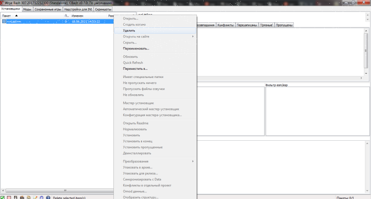The image size is (371, 199).
Task: Click the details pane vertical scrollbar thumb
Action: (366, 51)
